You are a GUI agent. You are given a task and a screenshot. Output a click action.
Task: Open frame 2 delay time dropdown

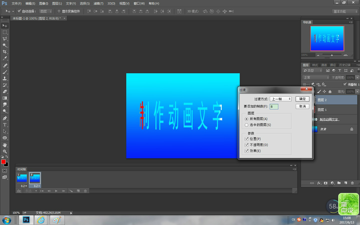click(x=37, y=186)
